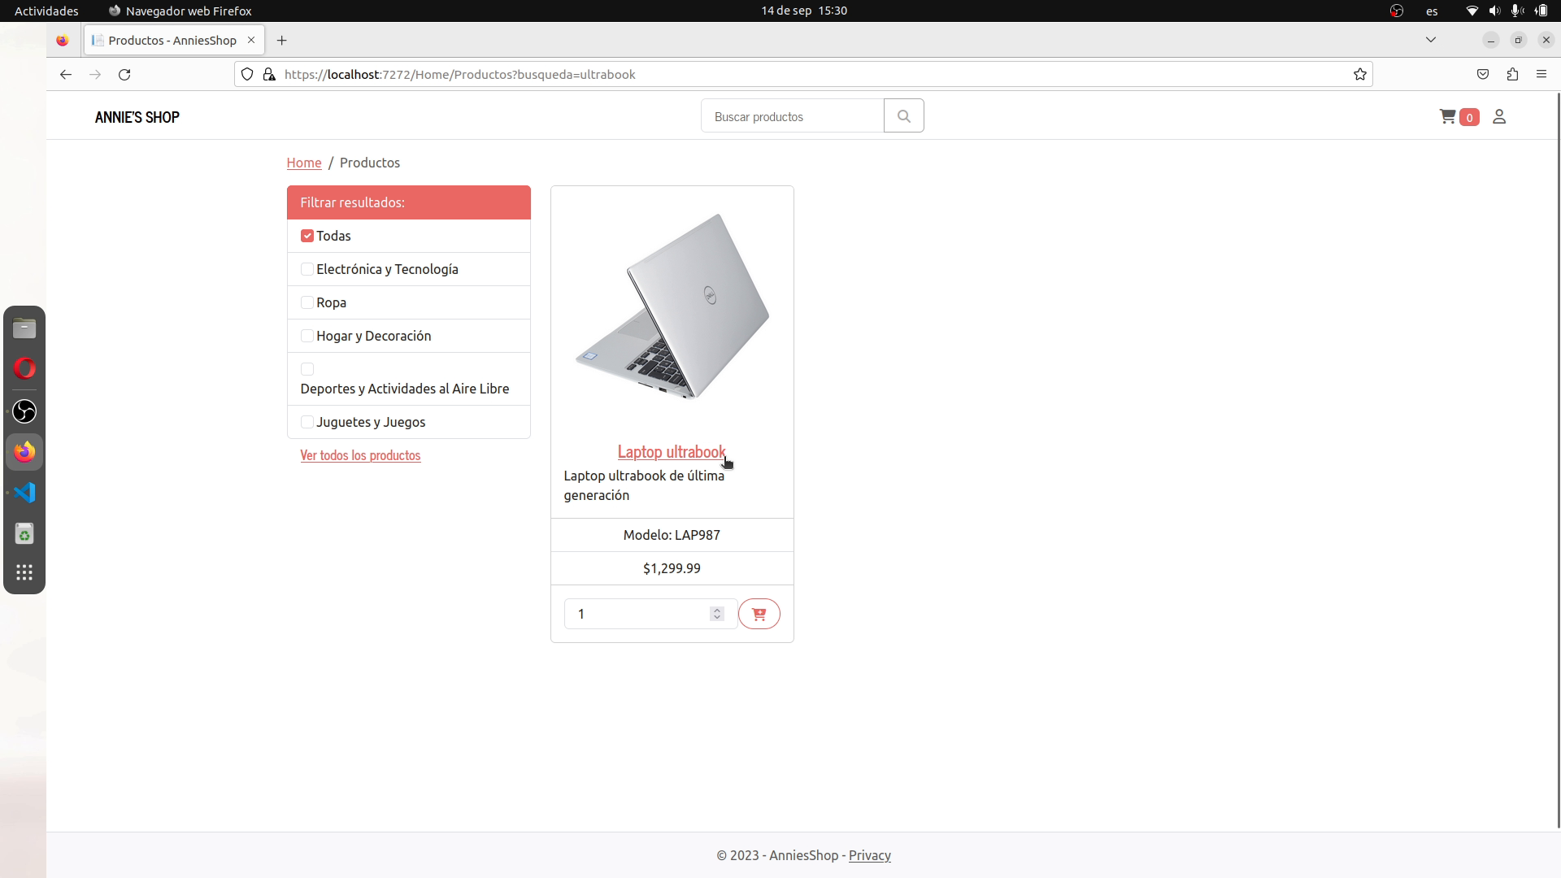Click the Modelo: LAP987 text

pos(672,535)
